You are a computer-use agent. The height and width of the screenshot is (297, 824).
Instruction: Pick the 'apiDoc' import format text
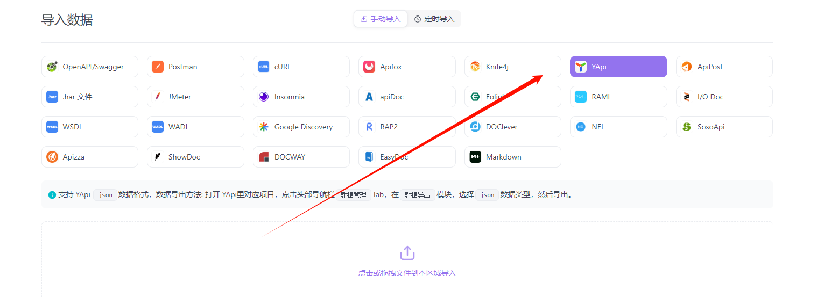coord(392,97)
